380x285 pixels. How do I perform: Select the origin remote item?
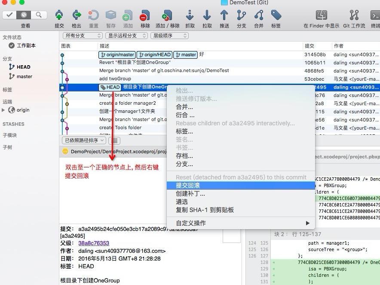click(x=23, y=110)
